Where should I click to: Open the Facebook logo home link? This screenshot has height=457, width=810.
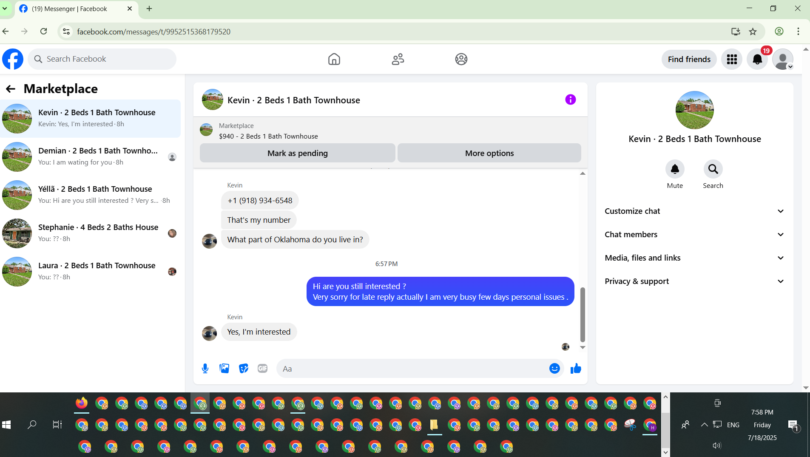[13, 59]
